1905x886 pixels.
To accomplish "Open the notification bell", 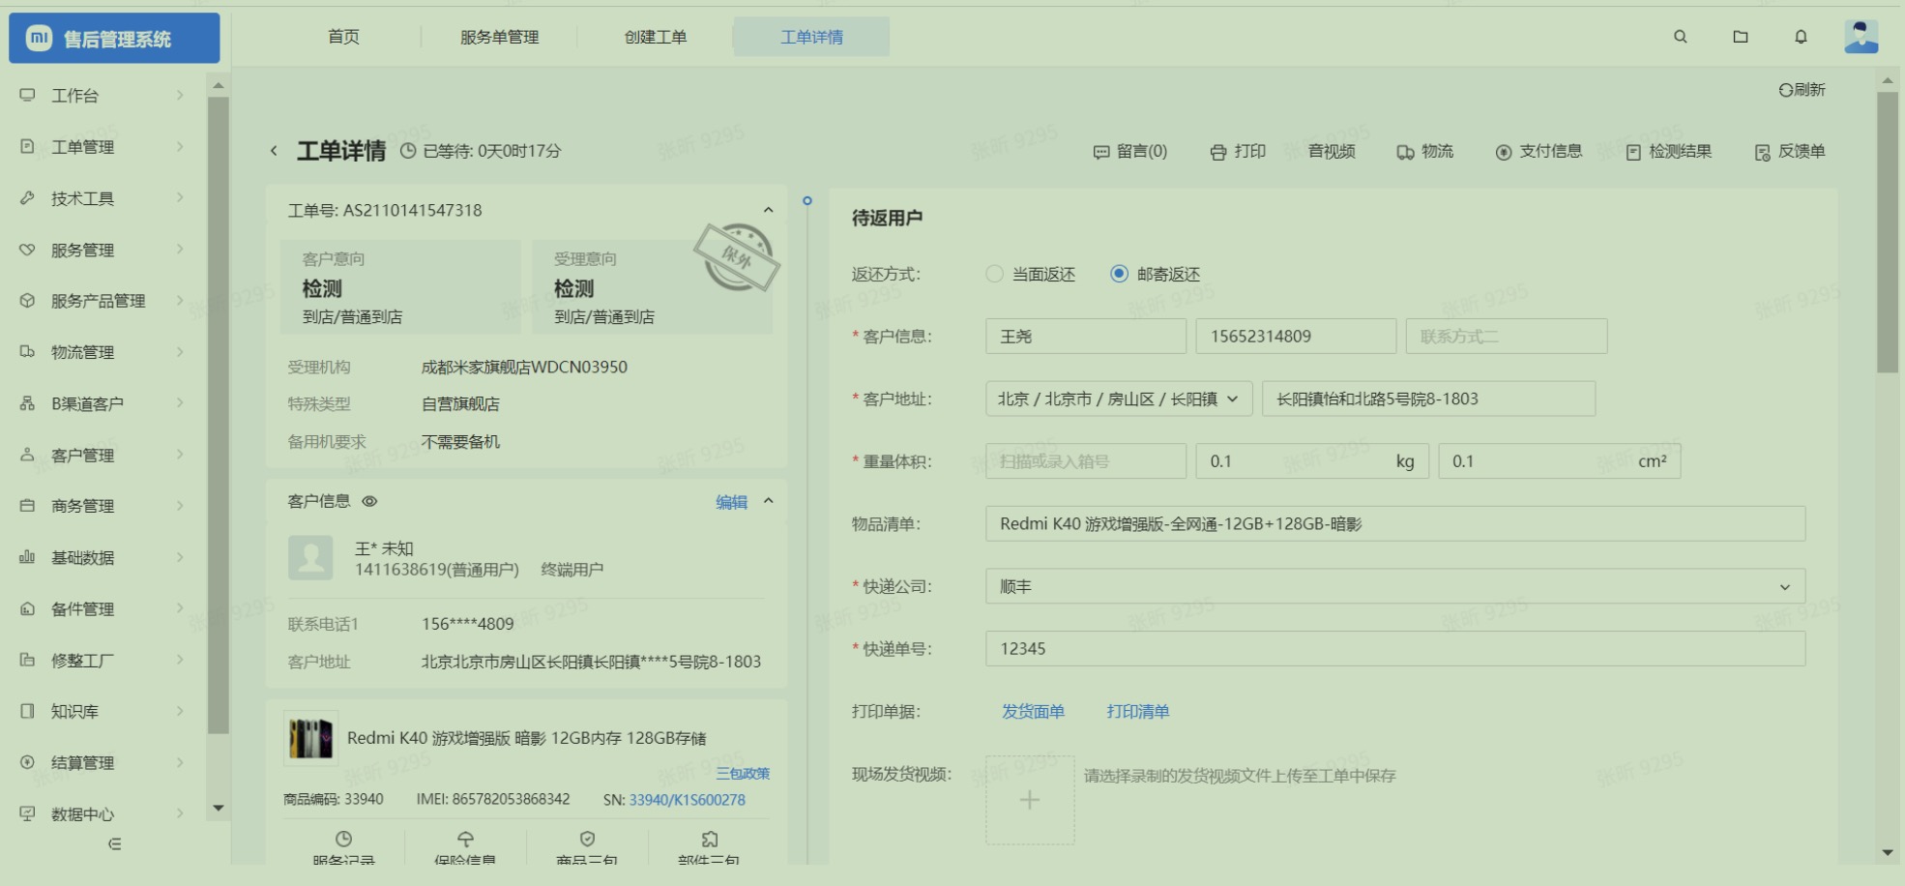I will (1801, 37).
